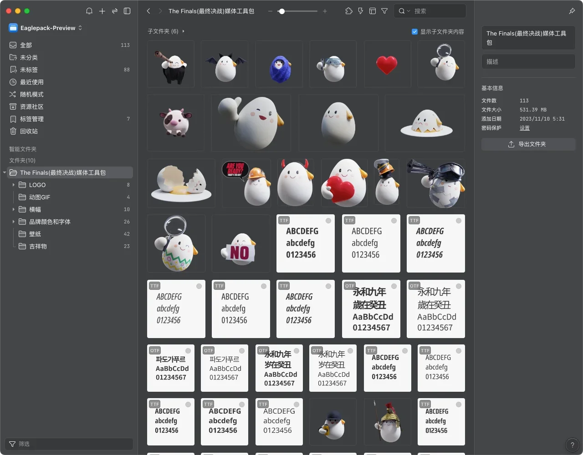Expand the 品牌颜色和字体 folder tree
The image size is (583, 455).
[14, 222]
